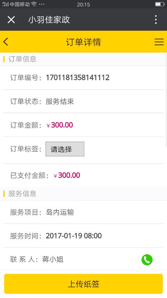
Task: Go back using the yellow header arrow
Action: point(6,42)
